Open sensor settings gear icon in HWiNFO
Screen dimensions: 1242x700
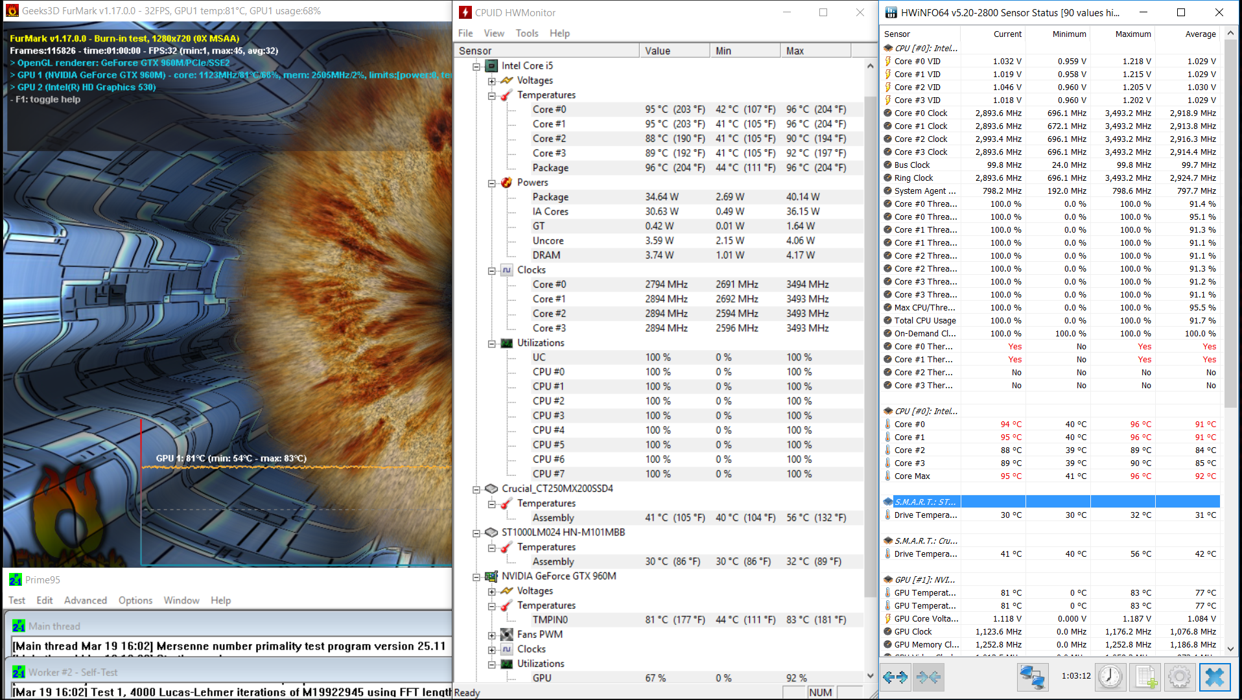(1179, 677)
